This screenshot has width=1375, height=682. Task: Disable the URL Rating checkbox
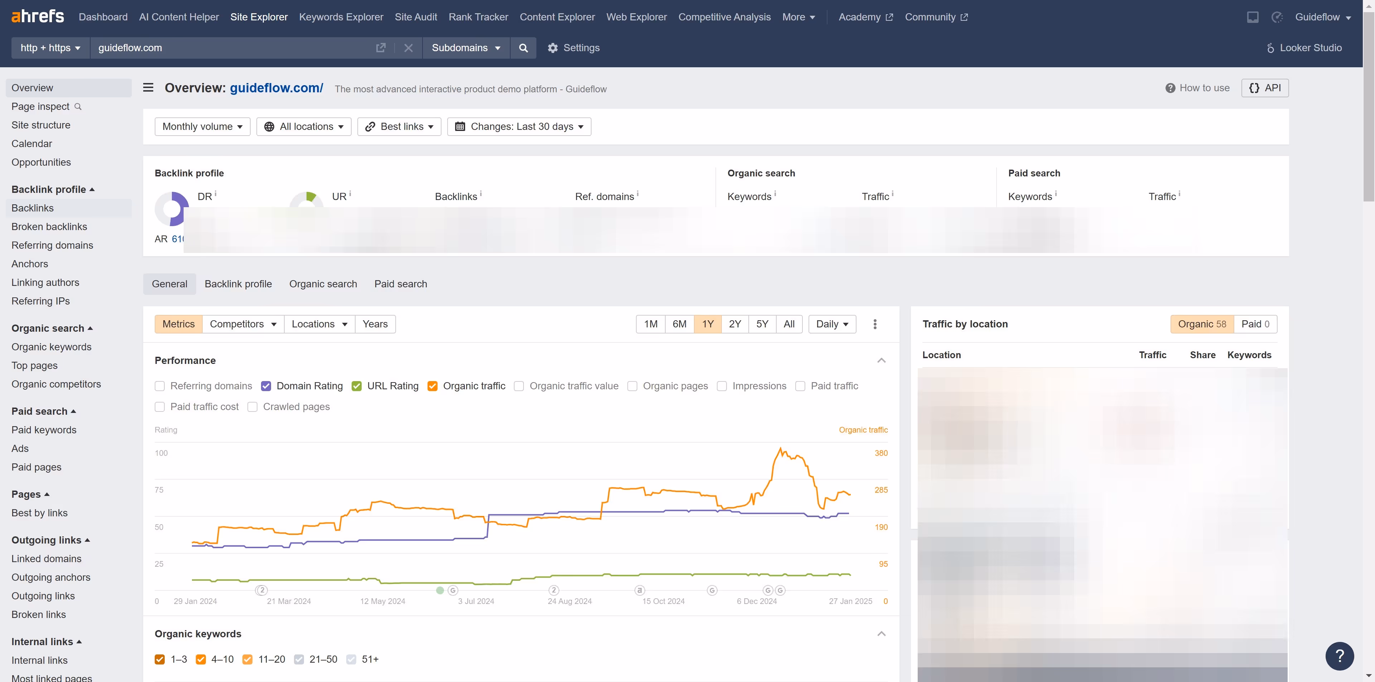pos(357,385)
